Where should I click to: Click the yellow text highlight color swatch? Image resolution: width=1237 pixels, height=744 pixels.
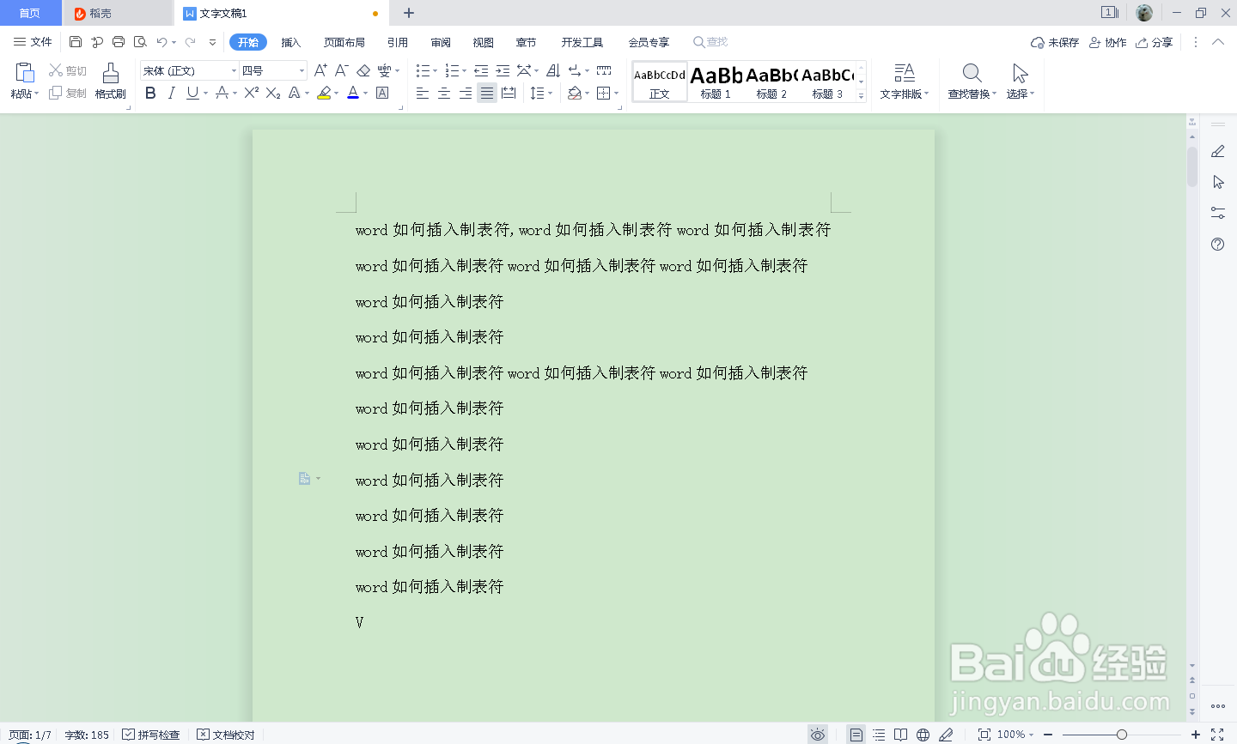point(324,93)
